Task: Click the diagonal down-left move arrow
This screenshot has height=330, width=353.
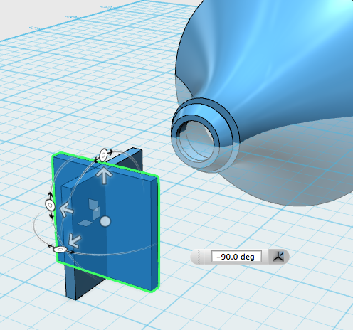Action: (75, 240)
